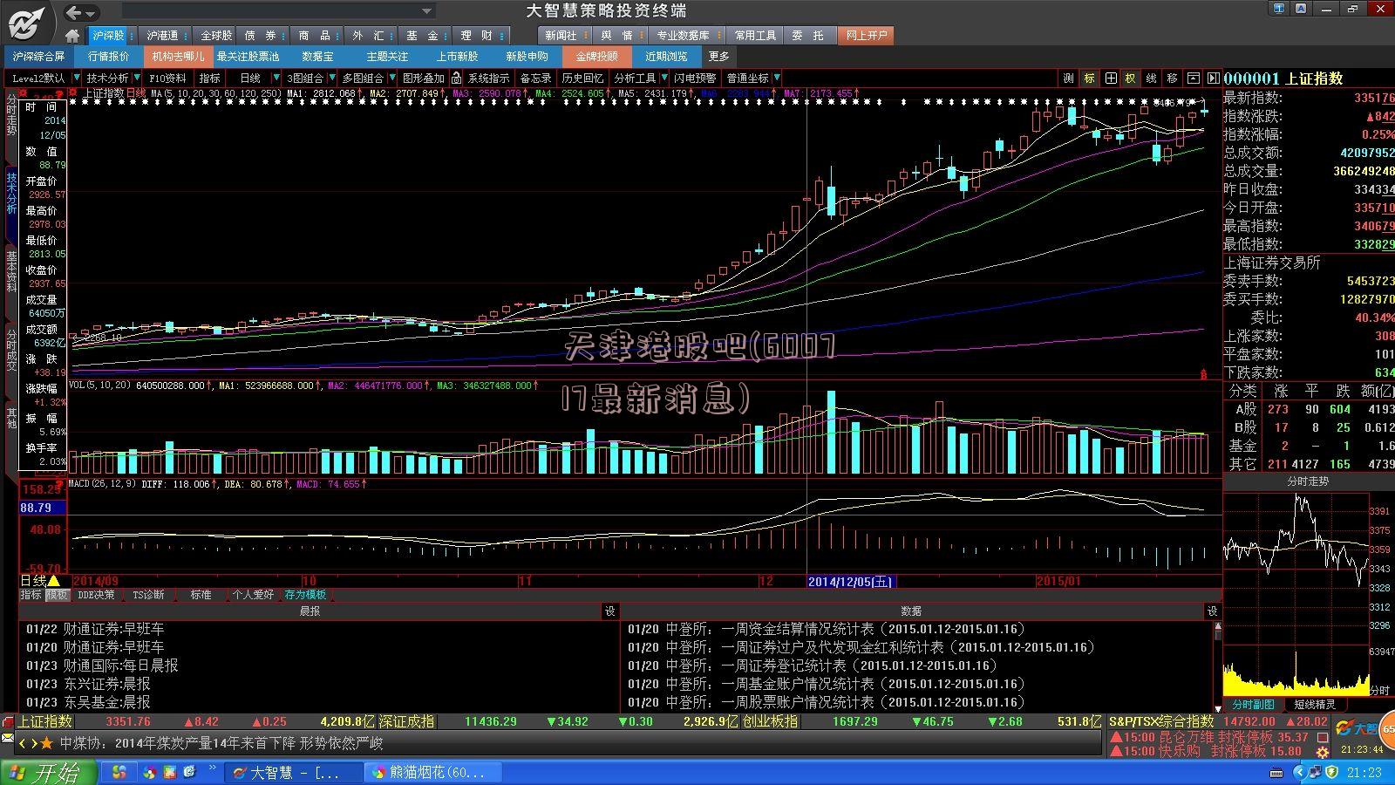The image size is (1395, 785).
Task: Click the F10资料 button
Action: click(x=167, y=78)
